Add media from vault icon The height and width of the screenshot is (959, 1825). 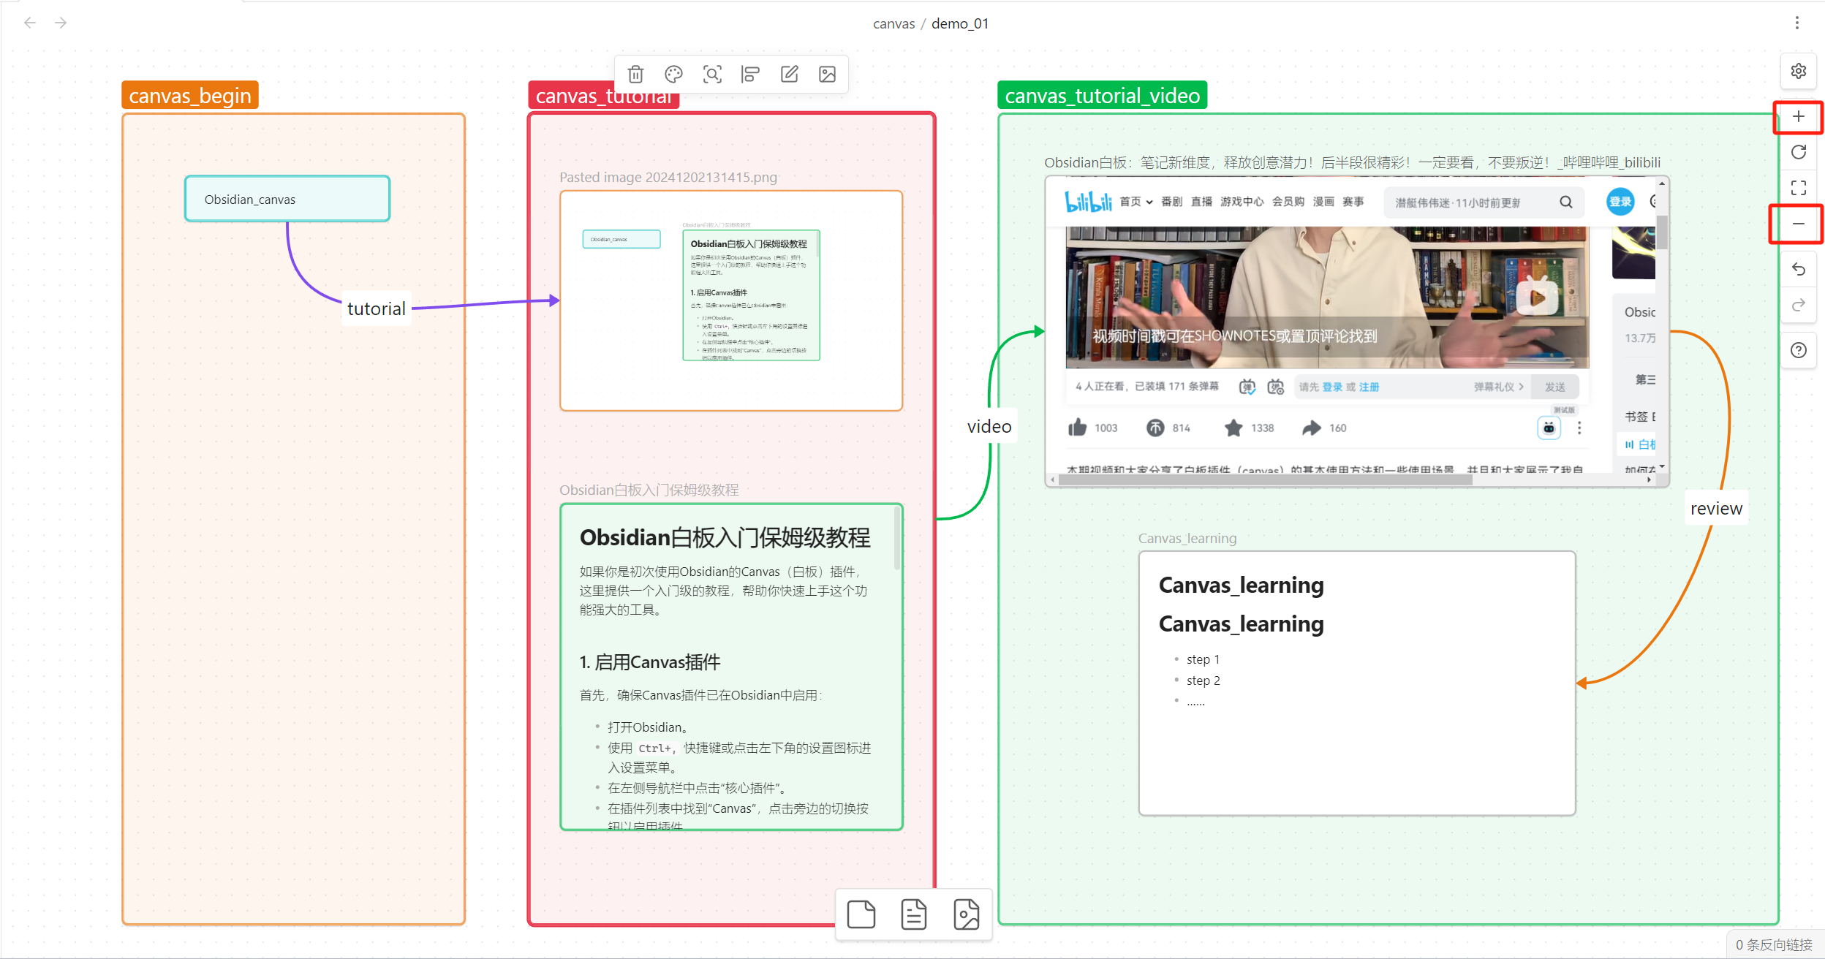[966, 914]
